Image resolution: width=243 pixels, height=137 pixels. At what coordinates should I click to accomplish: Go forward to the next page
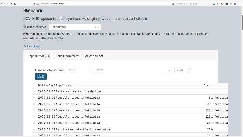point(7,4)
